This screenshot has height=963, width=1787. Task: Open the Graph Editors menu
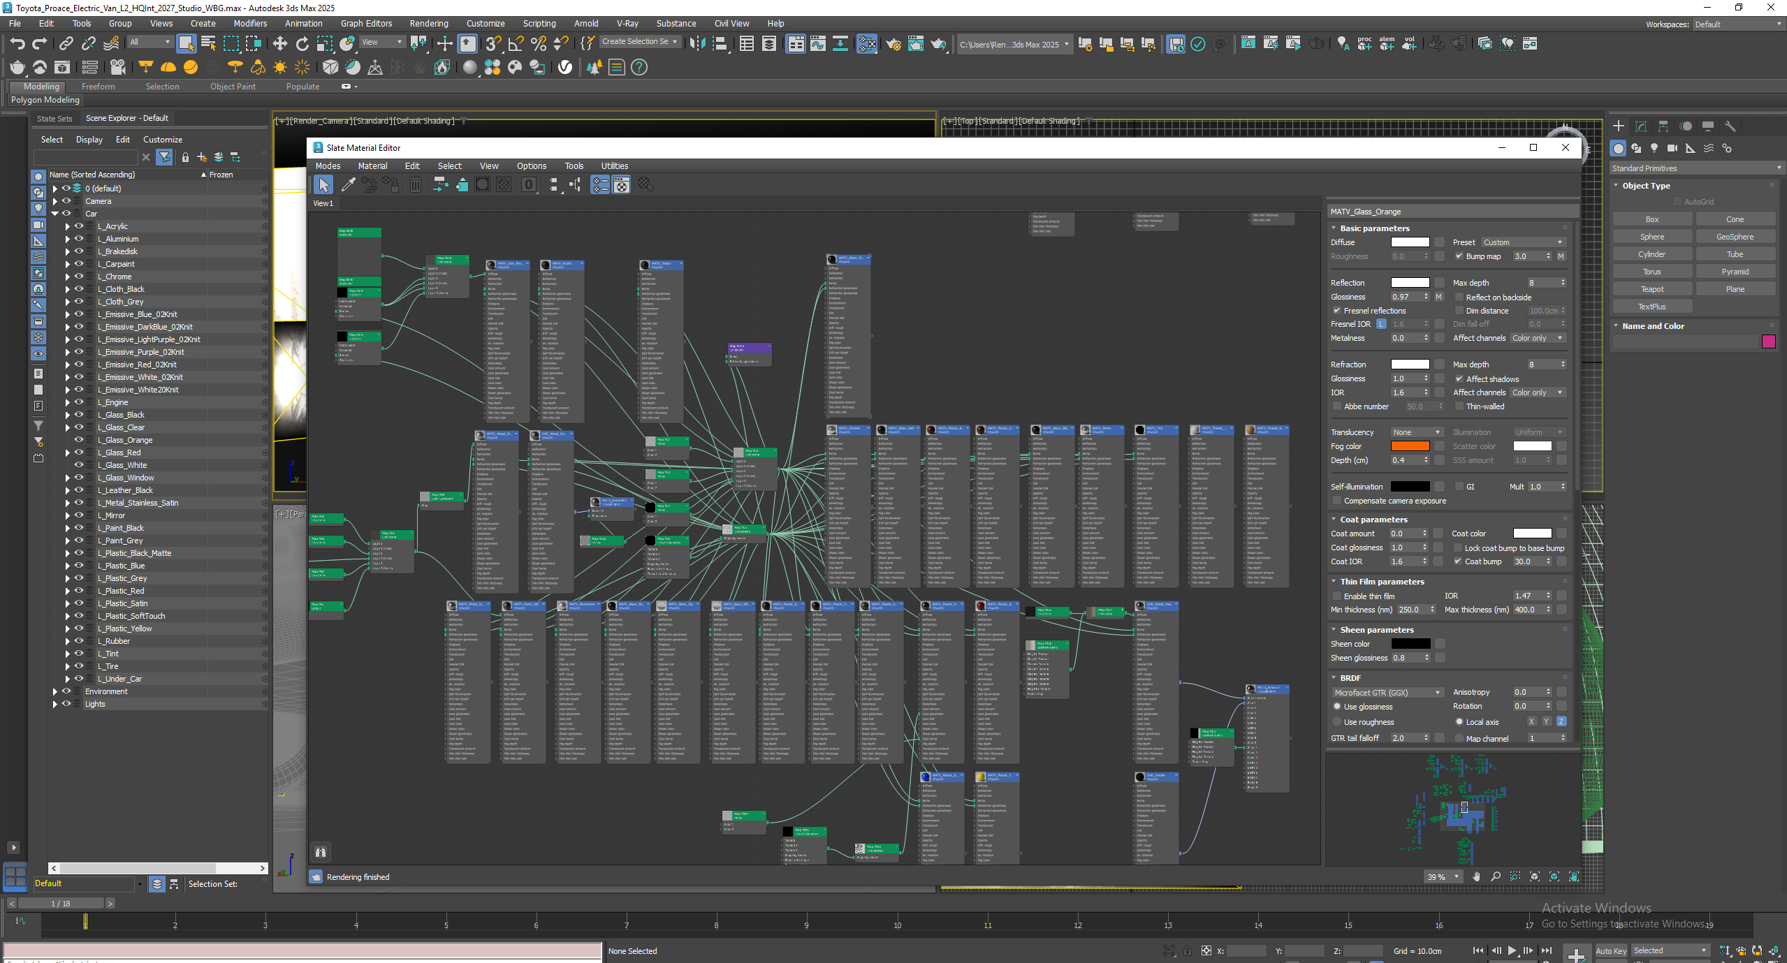point(366,24)
